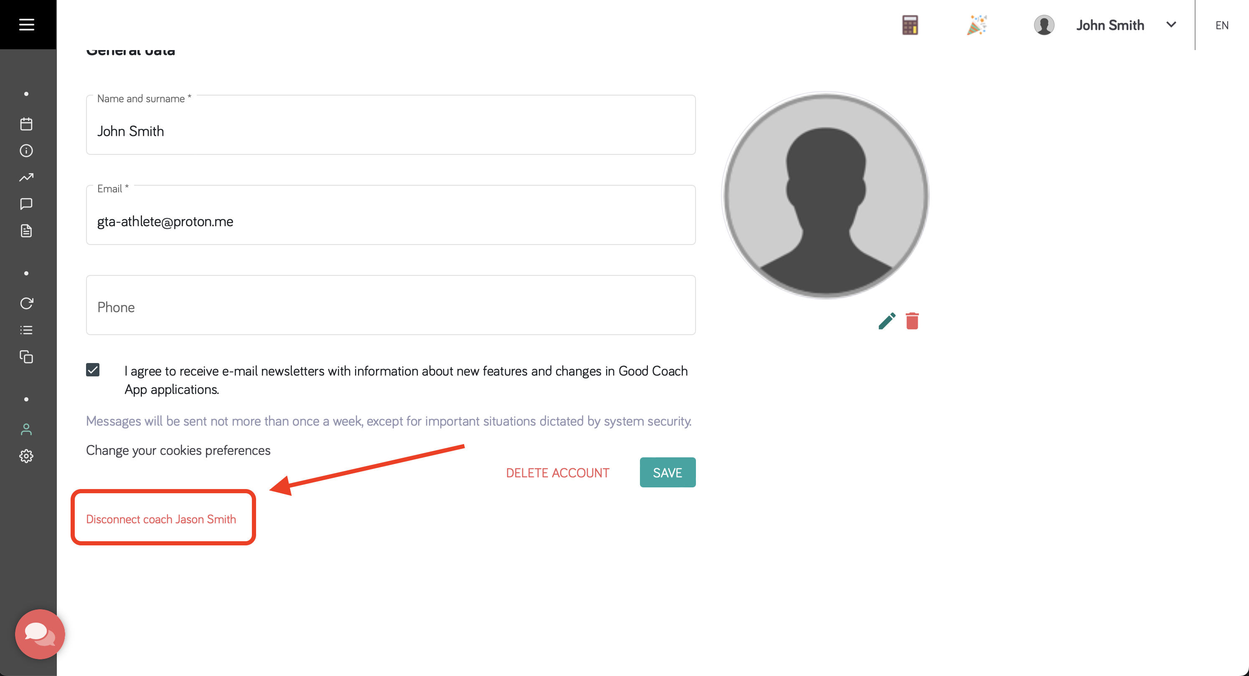The width and height of the screenshot is (1249, 676).
Task: Click Change your cookies preferences link
Action: point(178,450)
